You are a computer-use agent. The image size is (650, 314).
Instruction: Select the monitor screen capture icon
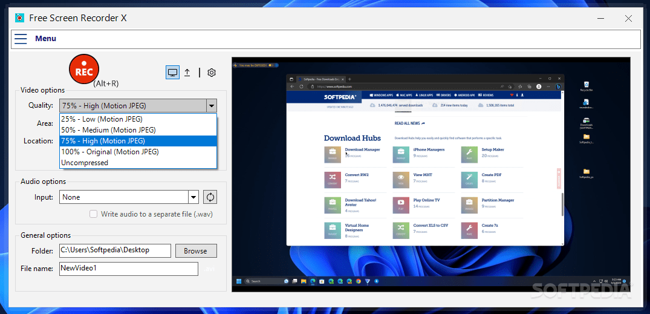[x=172, y=73]
